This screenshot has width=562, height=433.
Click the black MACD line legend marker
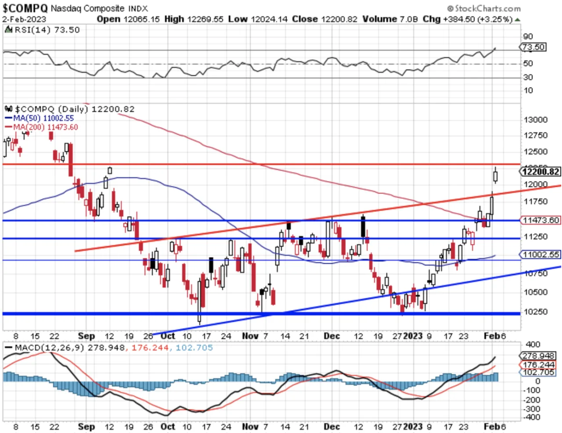8,348
